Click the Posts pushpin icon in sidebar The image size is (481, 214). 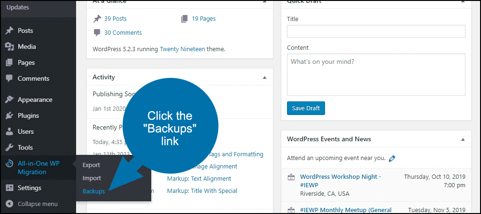(x=9, y=31)
